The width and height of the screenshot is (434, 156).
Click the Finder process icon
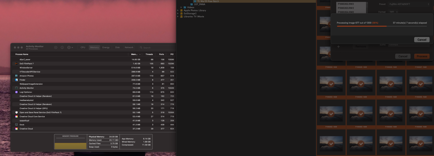coord(16,80)
